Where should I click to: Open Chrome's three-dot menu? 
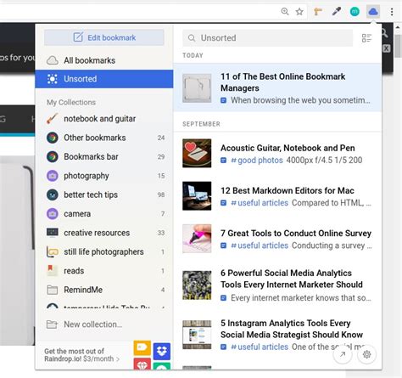[x=392, y=12]
